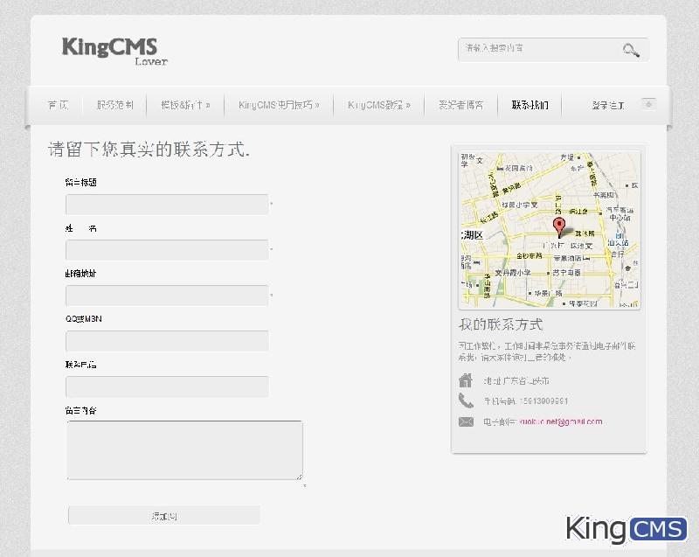This screenshot has height=557, width=699.
Task: Click the Gmail email address link
Action: tap(561, 421)
